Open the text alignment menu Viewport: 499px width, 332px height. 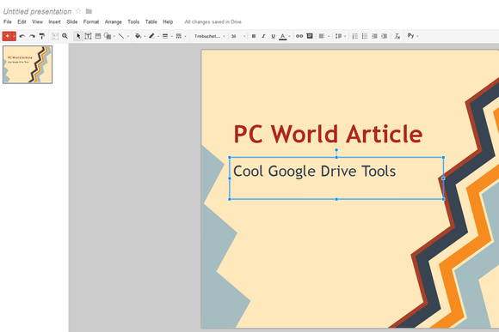(322, 36)
